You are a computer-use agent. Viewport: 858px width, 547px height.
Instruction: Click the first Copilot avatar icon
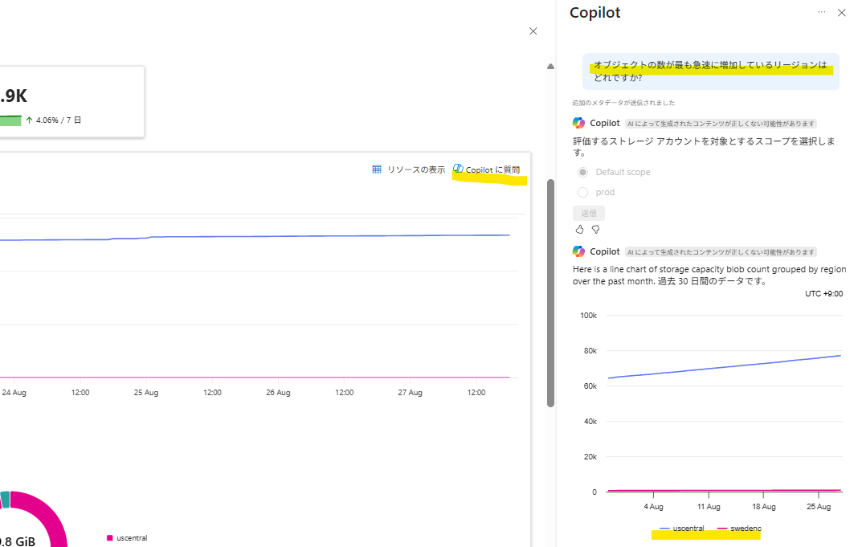pyautogui.click(x=578, y=123)
